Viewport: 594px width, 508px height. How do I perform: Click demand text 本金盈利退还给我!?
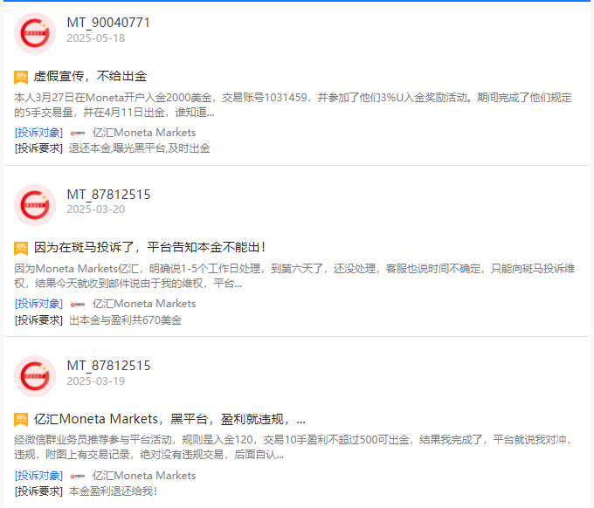[113, 491]
